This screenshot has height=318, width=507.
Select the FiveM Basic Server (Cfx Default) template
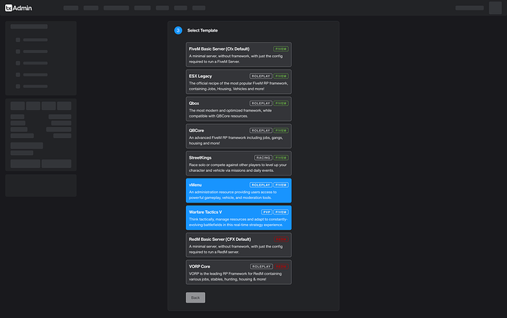[239, 54]
